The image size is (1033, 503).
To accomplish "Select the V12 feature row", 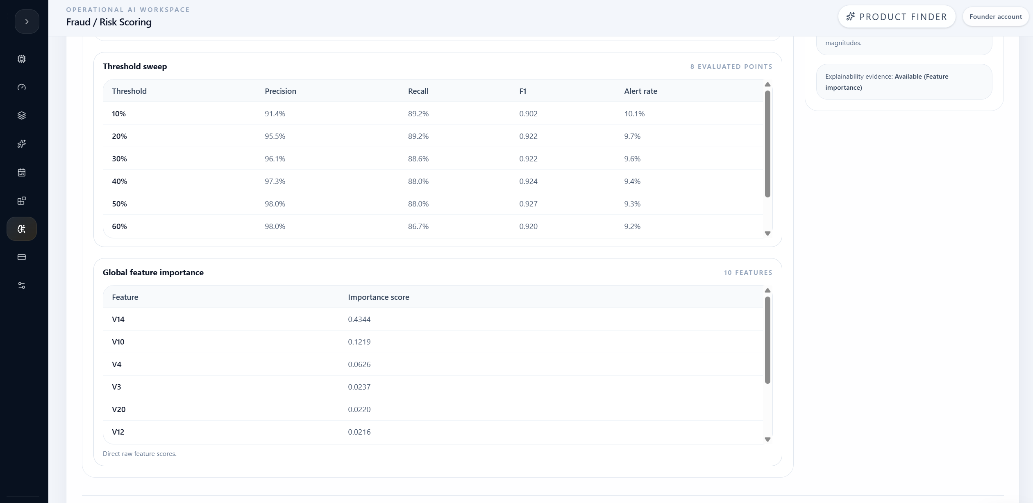I will 433,432.
